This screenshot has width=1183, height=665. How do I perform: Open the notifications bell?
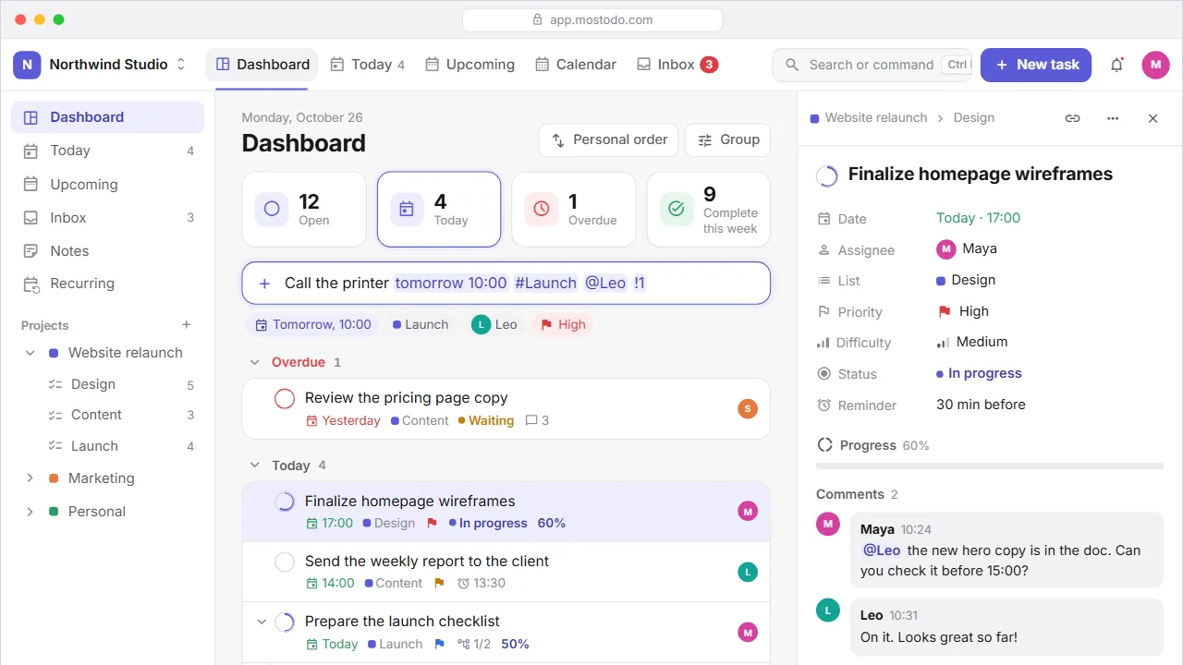[1116, 65]
